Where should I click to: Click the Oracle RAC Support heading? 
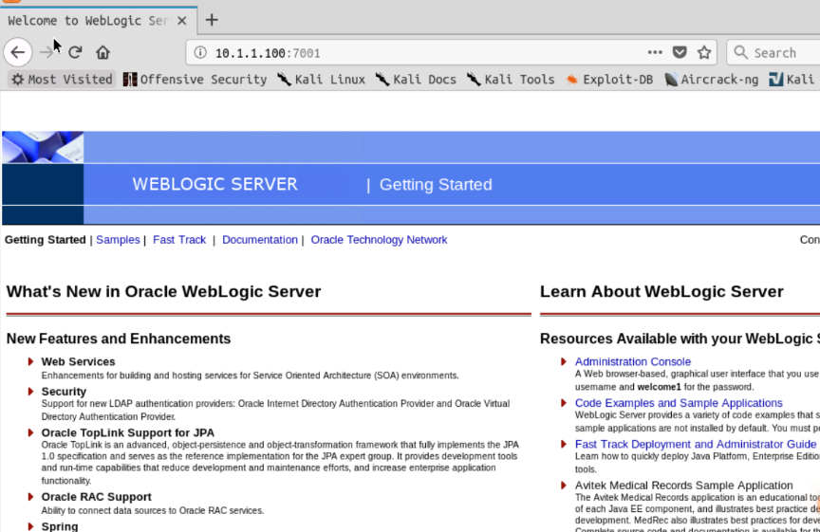point(96,497)
